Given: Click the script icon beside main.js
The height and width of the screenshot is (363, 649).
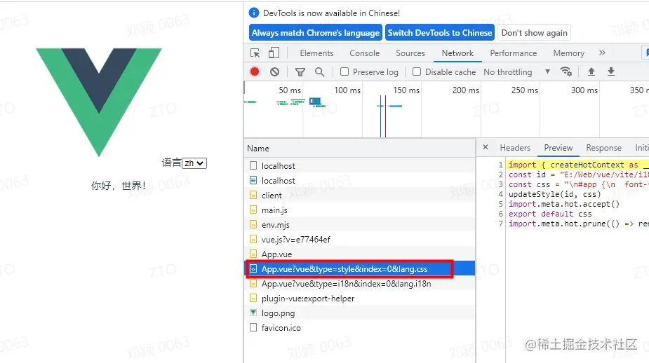Looking at the screenshot, I should [253, 210].
